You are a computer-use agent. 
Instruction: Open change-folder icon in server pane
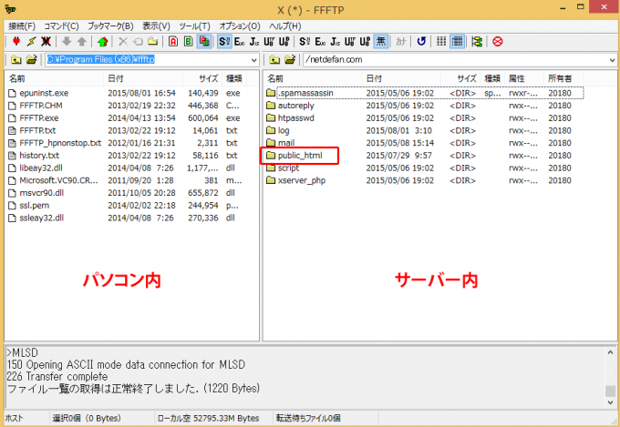[290, 60]
